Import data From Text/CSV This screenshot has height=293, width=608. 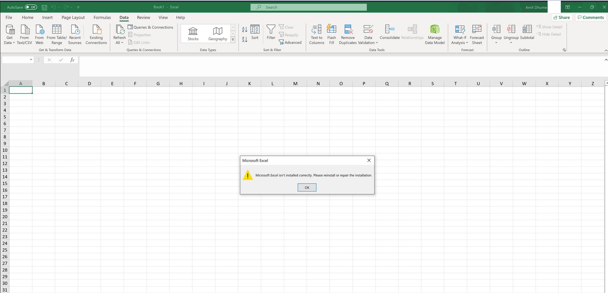pyautogui.click(x=25, y=34)
